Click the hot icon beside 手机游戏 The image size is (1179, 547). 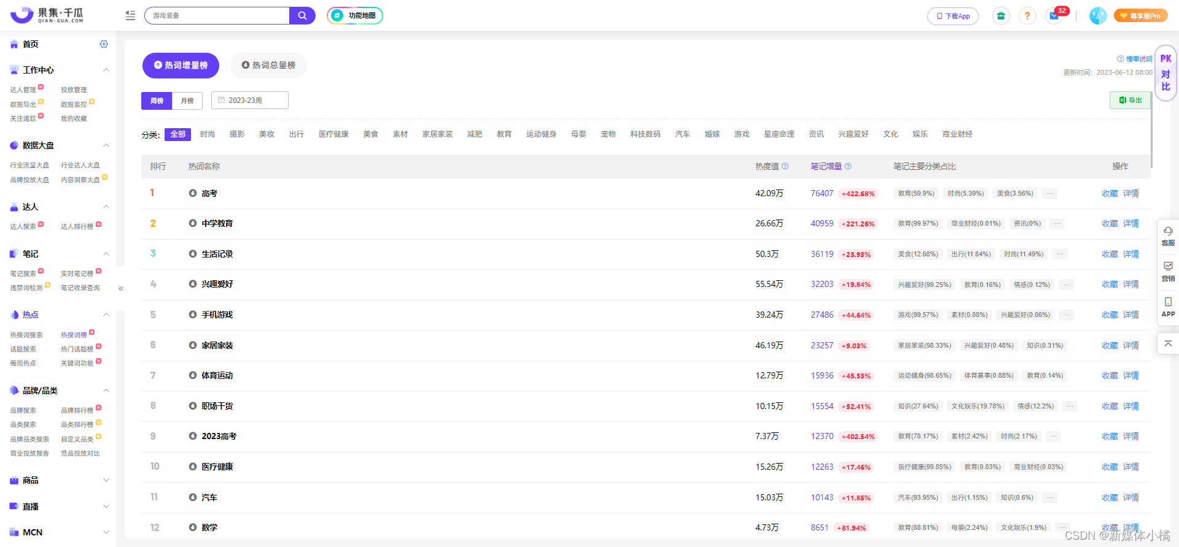click(193, 315)
